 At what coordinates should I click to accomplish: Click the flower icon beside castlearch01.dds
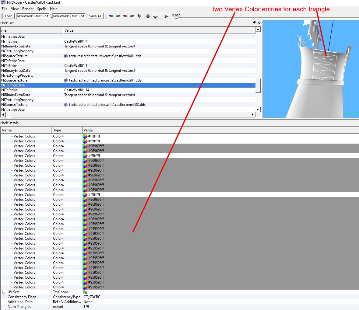(65, 80)
